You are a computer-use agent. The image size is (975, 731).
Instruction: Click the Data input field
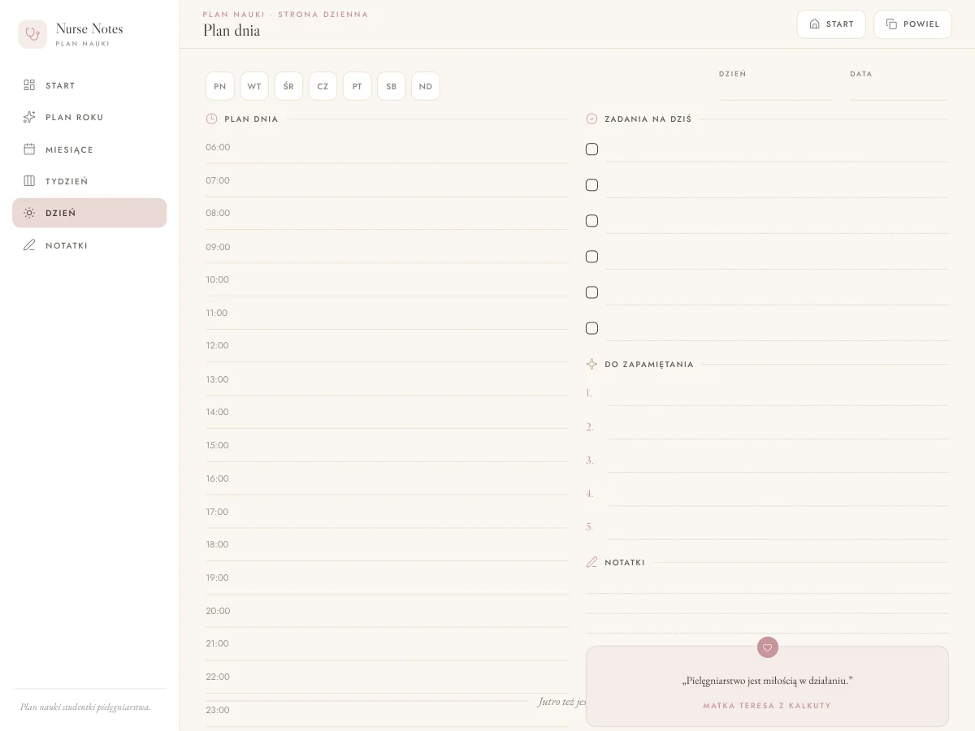click(899, 91)
